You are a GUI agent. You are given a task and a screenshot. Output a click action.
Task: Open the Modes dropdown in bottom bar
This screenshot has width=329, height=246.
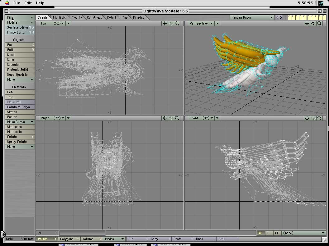[114, 239]
